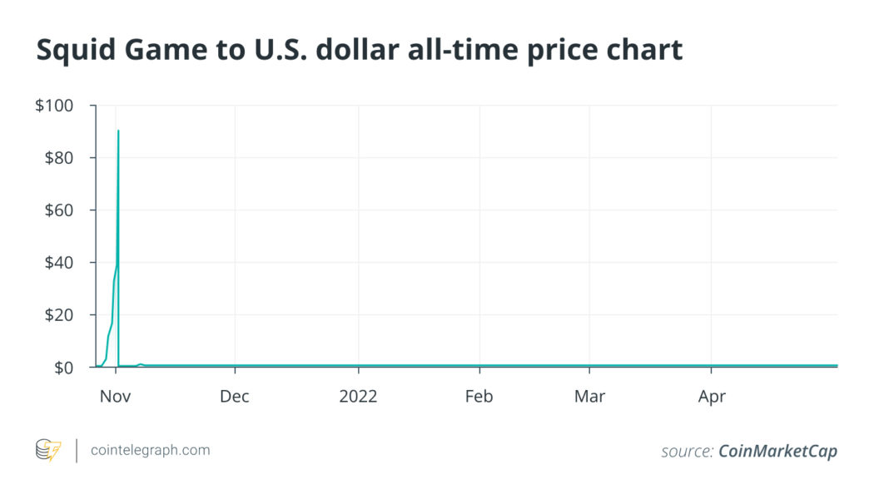Click the top of the price spike
The height and width of the screenshot is (499, 874).
coord(118,131)
